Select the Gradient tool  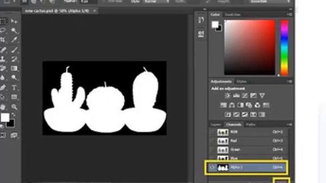[x=14, y=68]
